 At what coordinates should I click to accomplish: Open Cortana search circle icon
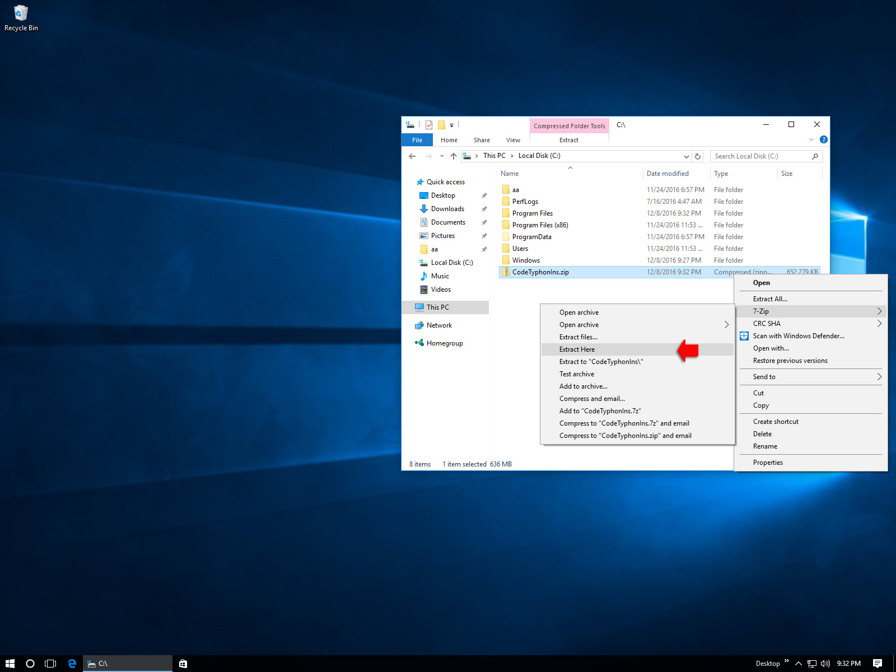[x=30, y=664]
